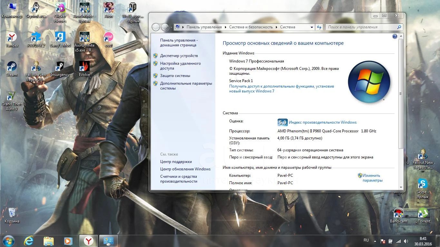Select the Insurgency desktop shortcut
The image size is (440, 247).
pyautogui.click(x=60, y=69)
